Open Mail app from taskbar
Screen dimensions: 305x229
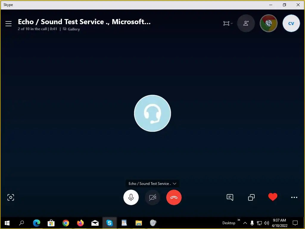pyautogui.click(x=95, y=223)
